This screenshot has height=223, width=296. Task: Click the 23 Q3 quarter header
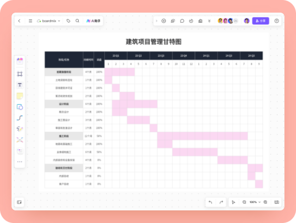pos(161,56)
